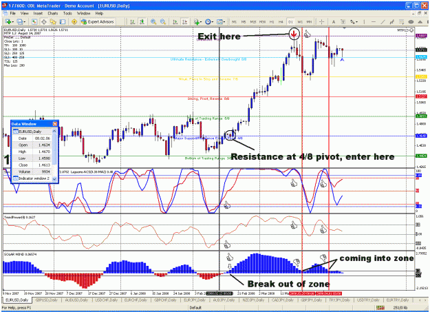
Task: Toggle the Market Watch window icon
Action: [34, 22]
